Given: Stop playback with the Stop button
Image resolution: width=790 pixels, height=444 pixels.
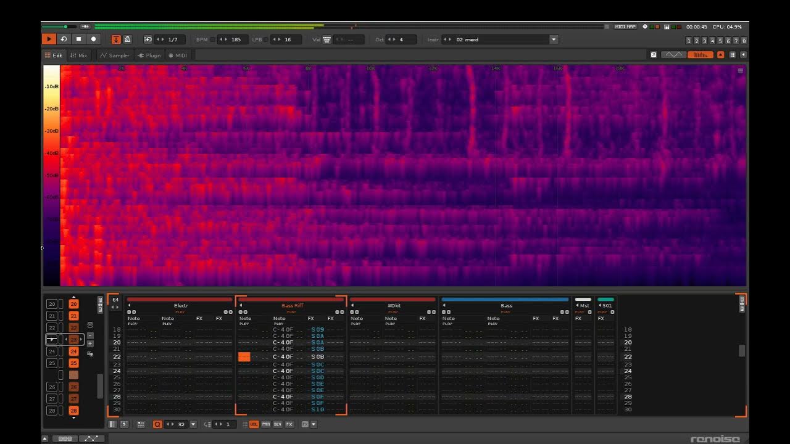Looking at the screenshot, I should click(x=78, y=39).
